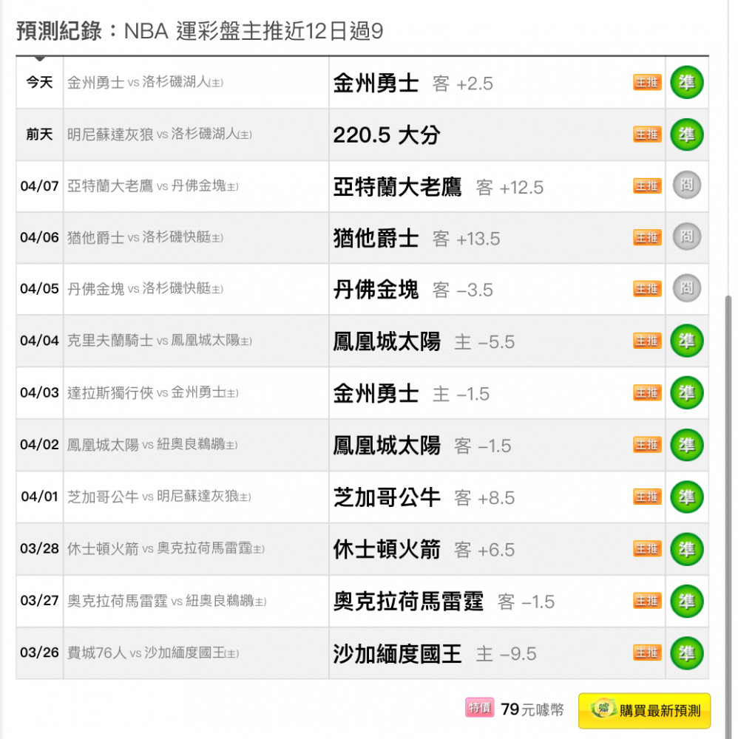Screen dimensions: 738x739
Task: Click the gray result icon for 04/06
Action: click(686, 236)
